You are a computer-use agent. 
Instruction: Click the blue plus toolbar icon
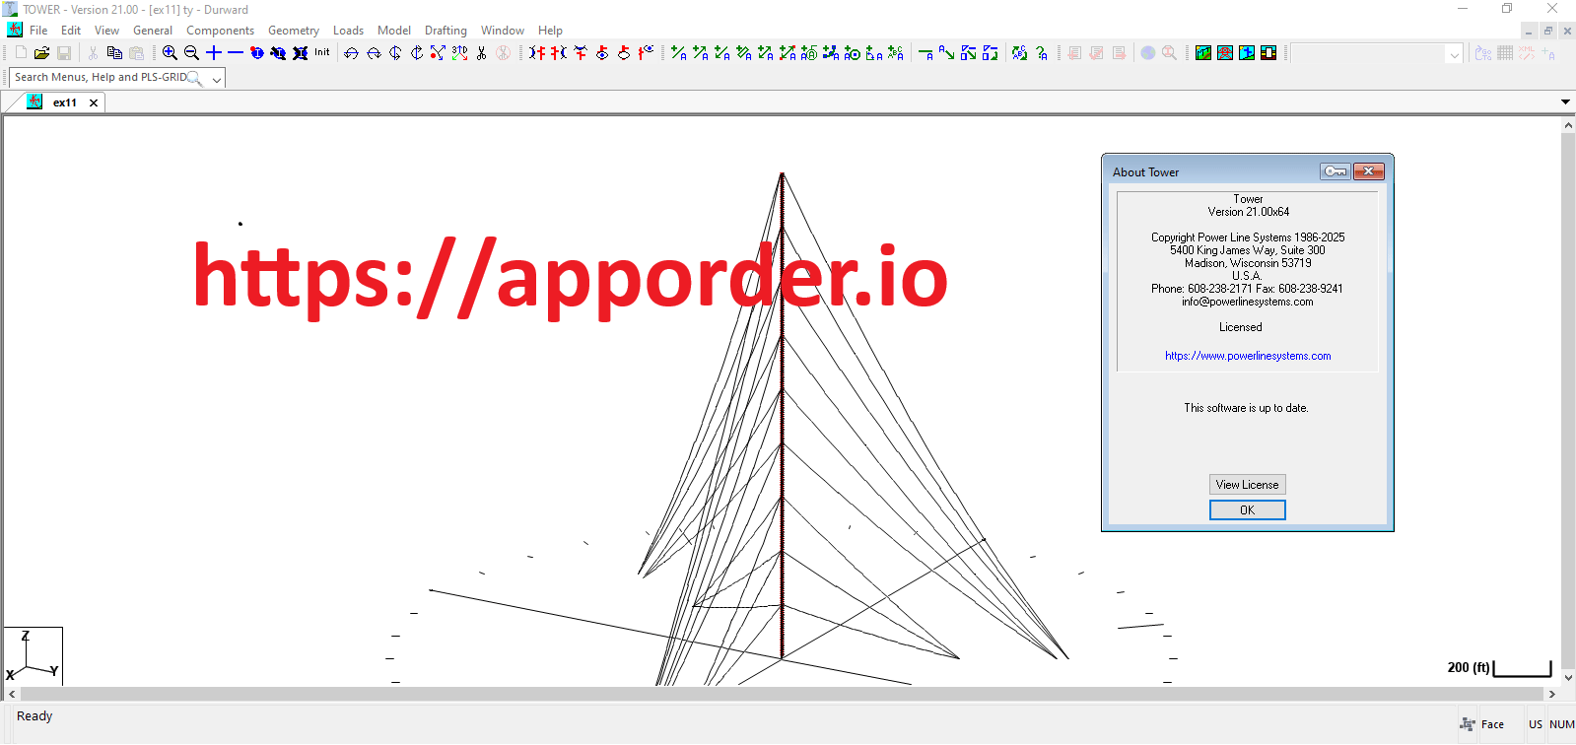(x=213, y=53)
